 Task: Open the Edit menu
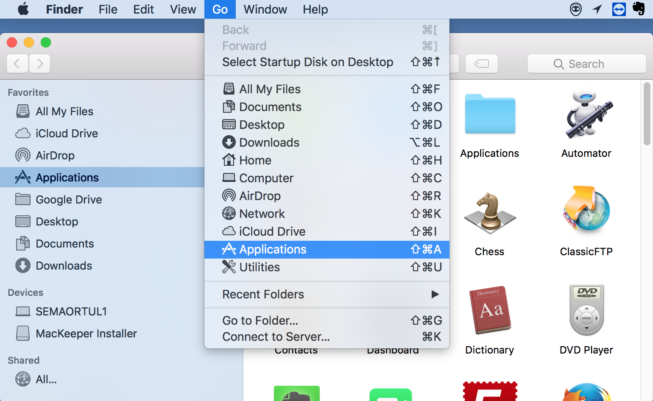tap(143, 9)
